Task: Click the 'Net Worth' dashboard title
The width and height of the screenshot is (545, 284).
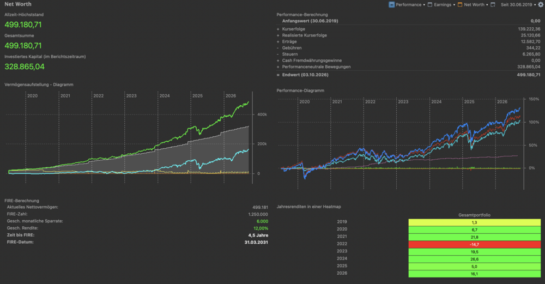Action: tap(18, 4)
